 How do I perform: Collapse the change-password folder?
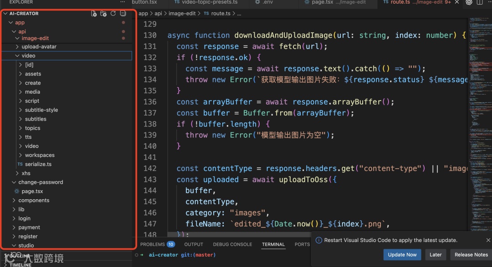pyautogui.click(x=14, y=182)
